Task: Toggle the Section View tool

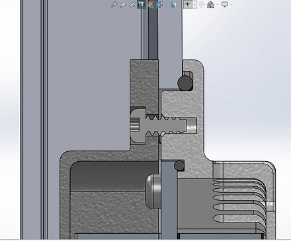Action: pyautogui.click(x=142, y=5)
